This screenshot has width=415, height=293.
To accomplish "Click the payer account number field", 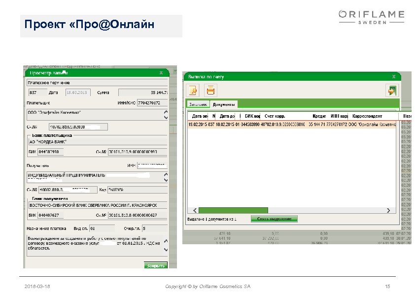I will [x=78, y=127].
